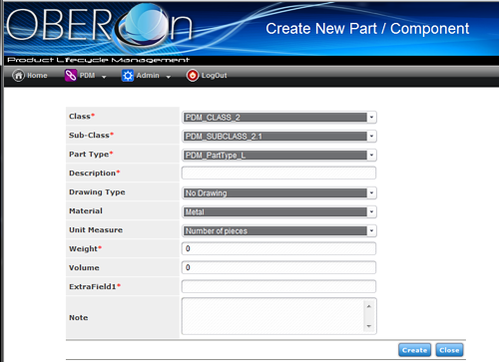Screen dimensions: 499x362
Task: Click the Home house icon
Action: (x=18, y=76)
